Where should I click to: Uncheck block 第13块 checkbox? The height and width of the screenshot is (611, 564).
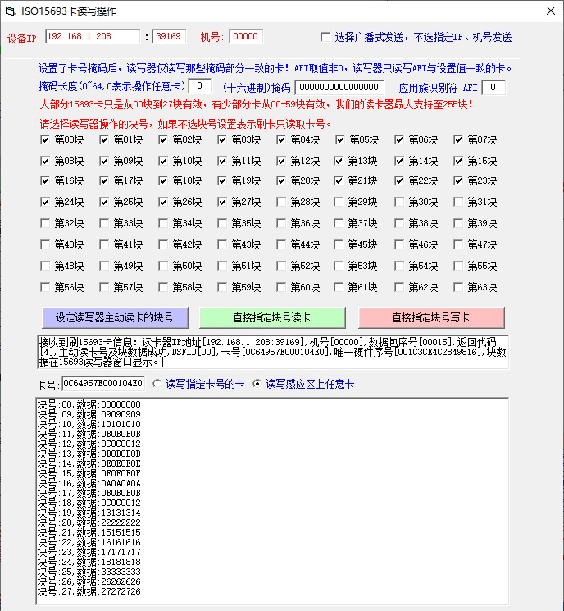coord(341,161)
